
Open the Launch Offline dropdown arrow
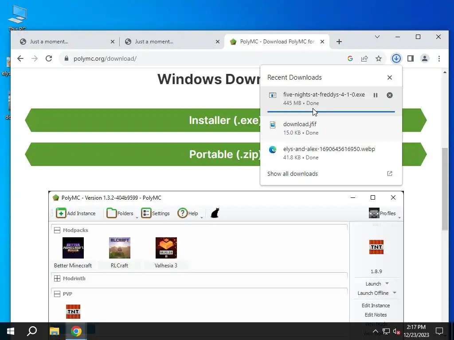pos(394,293)
